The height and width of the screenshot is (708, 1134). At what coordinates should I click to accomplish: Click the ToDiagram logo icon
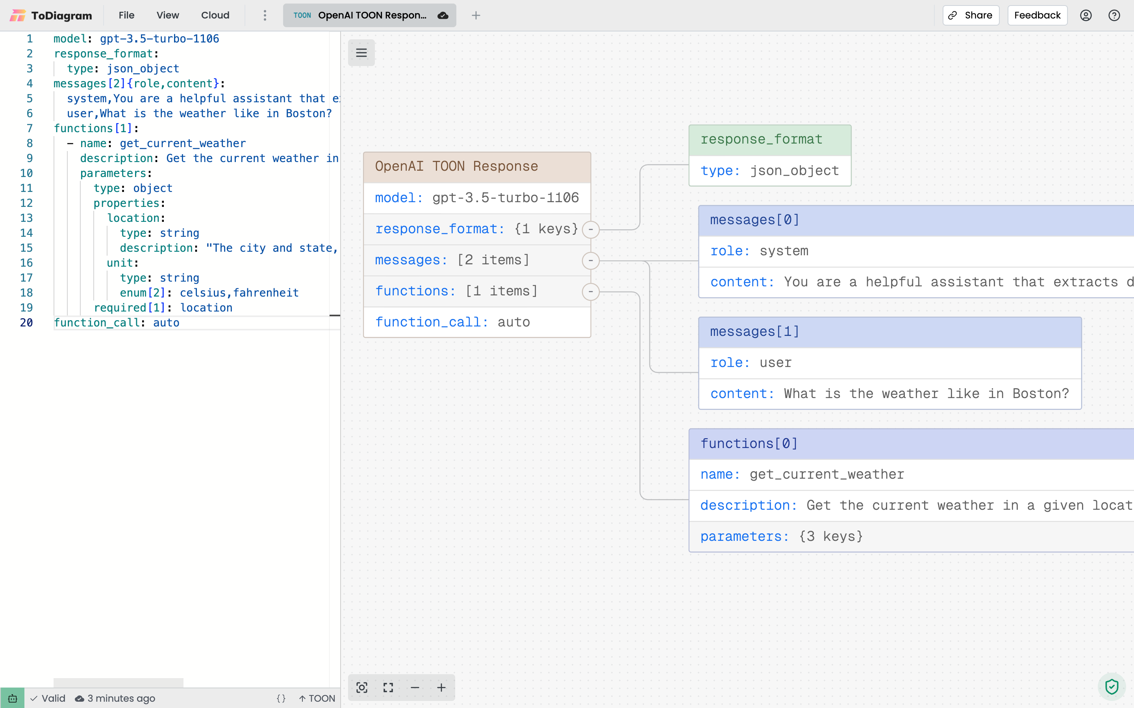(18, 15)
